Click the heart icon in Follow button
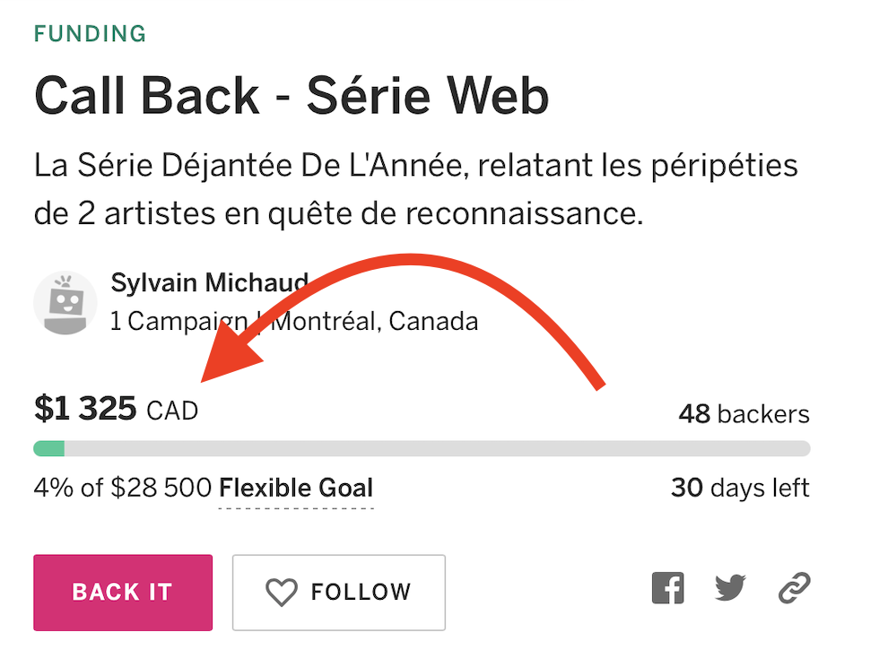 coord(282,593)
